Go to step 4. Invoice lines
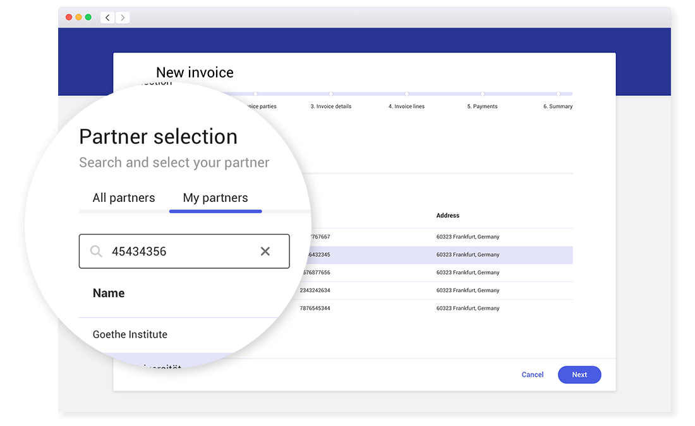Image resolution: width=695 pixels, height=426 pixels. 406,106
